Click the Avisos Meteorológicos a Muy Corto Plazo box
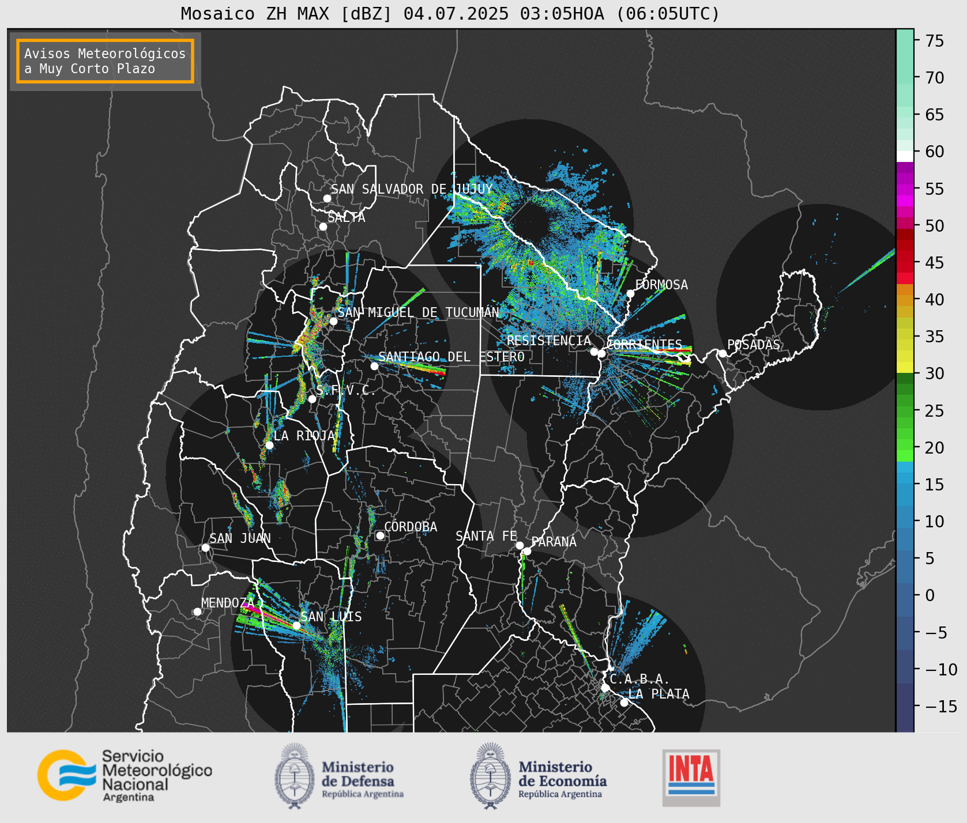The image size is (967, 823). point(105,61)
